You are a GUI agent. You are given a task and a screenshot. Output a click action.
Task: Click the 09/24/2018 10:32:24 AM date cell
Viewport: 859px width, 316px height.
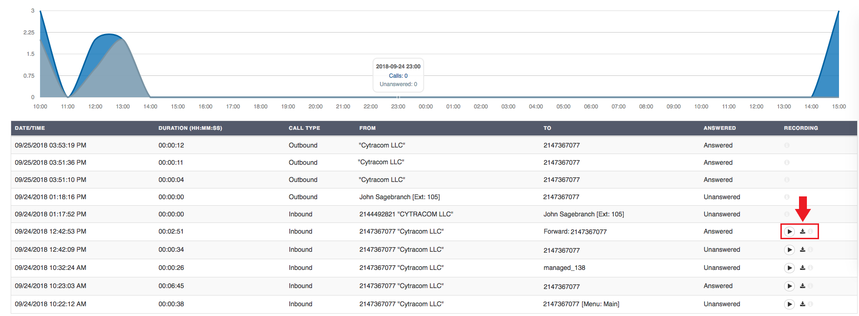coord(51,268)
